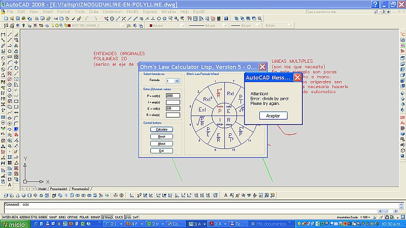
Task: Switch to the Presentación1 layout tab
Action: pyautogui.click(x=58, y=189)
